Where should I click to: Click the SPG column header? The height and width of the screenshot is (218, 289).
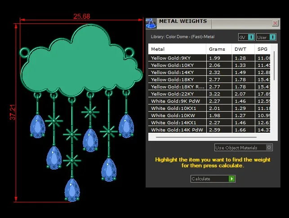(x=262, y=49)
